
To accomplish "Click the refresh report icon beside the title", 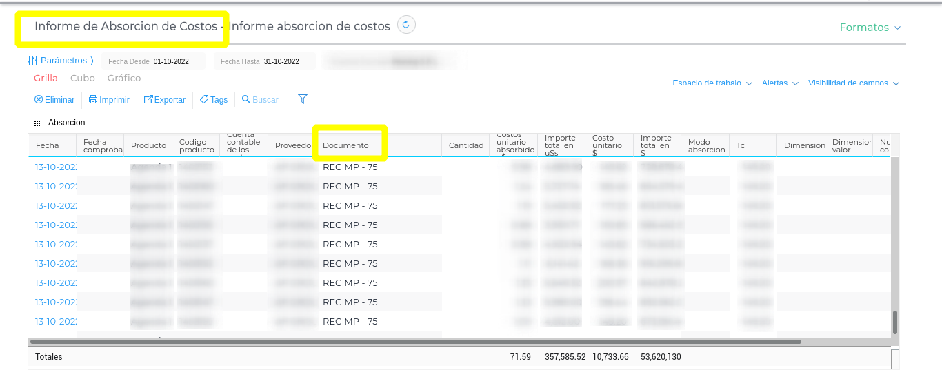I will coord(406,25).
